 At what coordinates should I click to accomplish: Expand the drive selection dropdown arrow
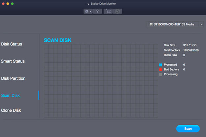201,24
